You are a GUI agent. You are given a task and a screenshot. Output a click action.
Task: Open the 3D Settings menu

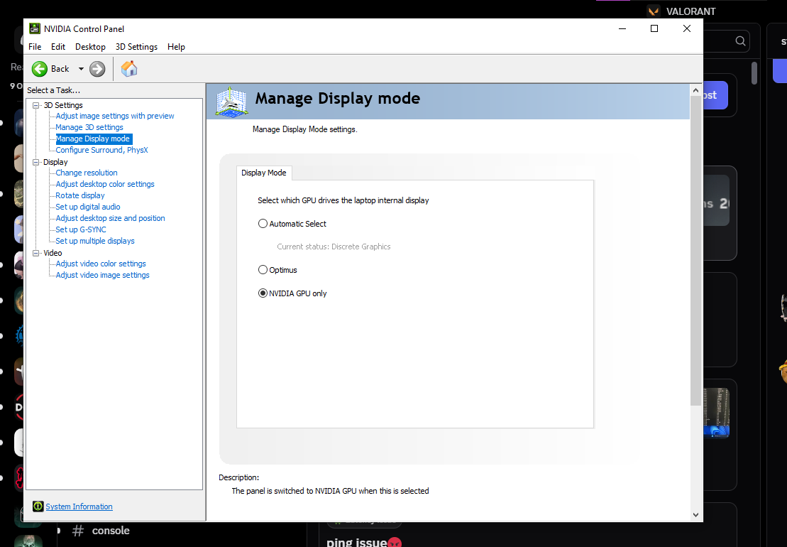click(136, 47)
